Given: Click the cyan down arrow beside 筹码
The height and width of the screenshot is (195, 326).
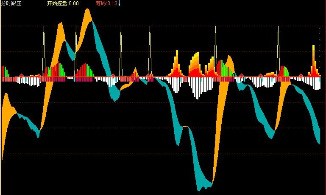Looking at the screenshot, I should (x=120, y=4).
